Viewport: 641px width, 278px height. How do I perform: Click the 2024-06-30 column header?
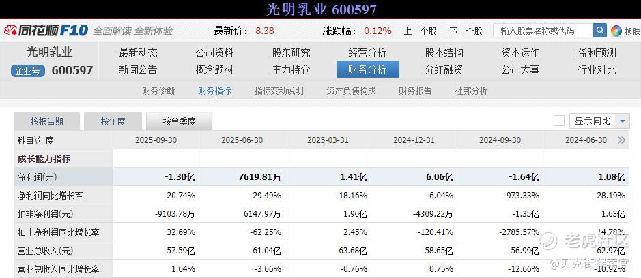[x=586, y=140]
